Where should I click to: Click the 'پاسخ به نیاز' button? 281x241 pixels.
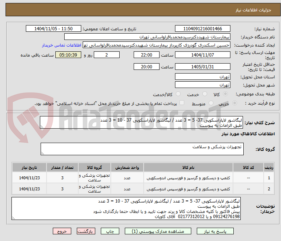pyautogui.click(x=215, y=231)
